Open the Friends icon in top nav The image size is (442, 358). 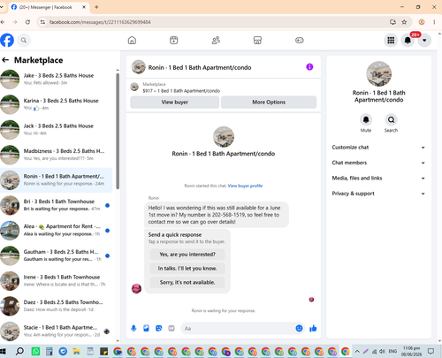click(216, 40)
